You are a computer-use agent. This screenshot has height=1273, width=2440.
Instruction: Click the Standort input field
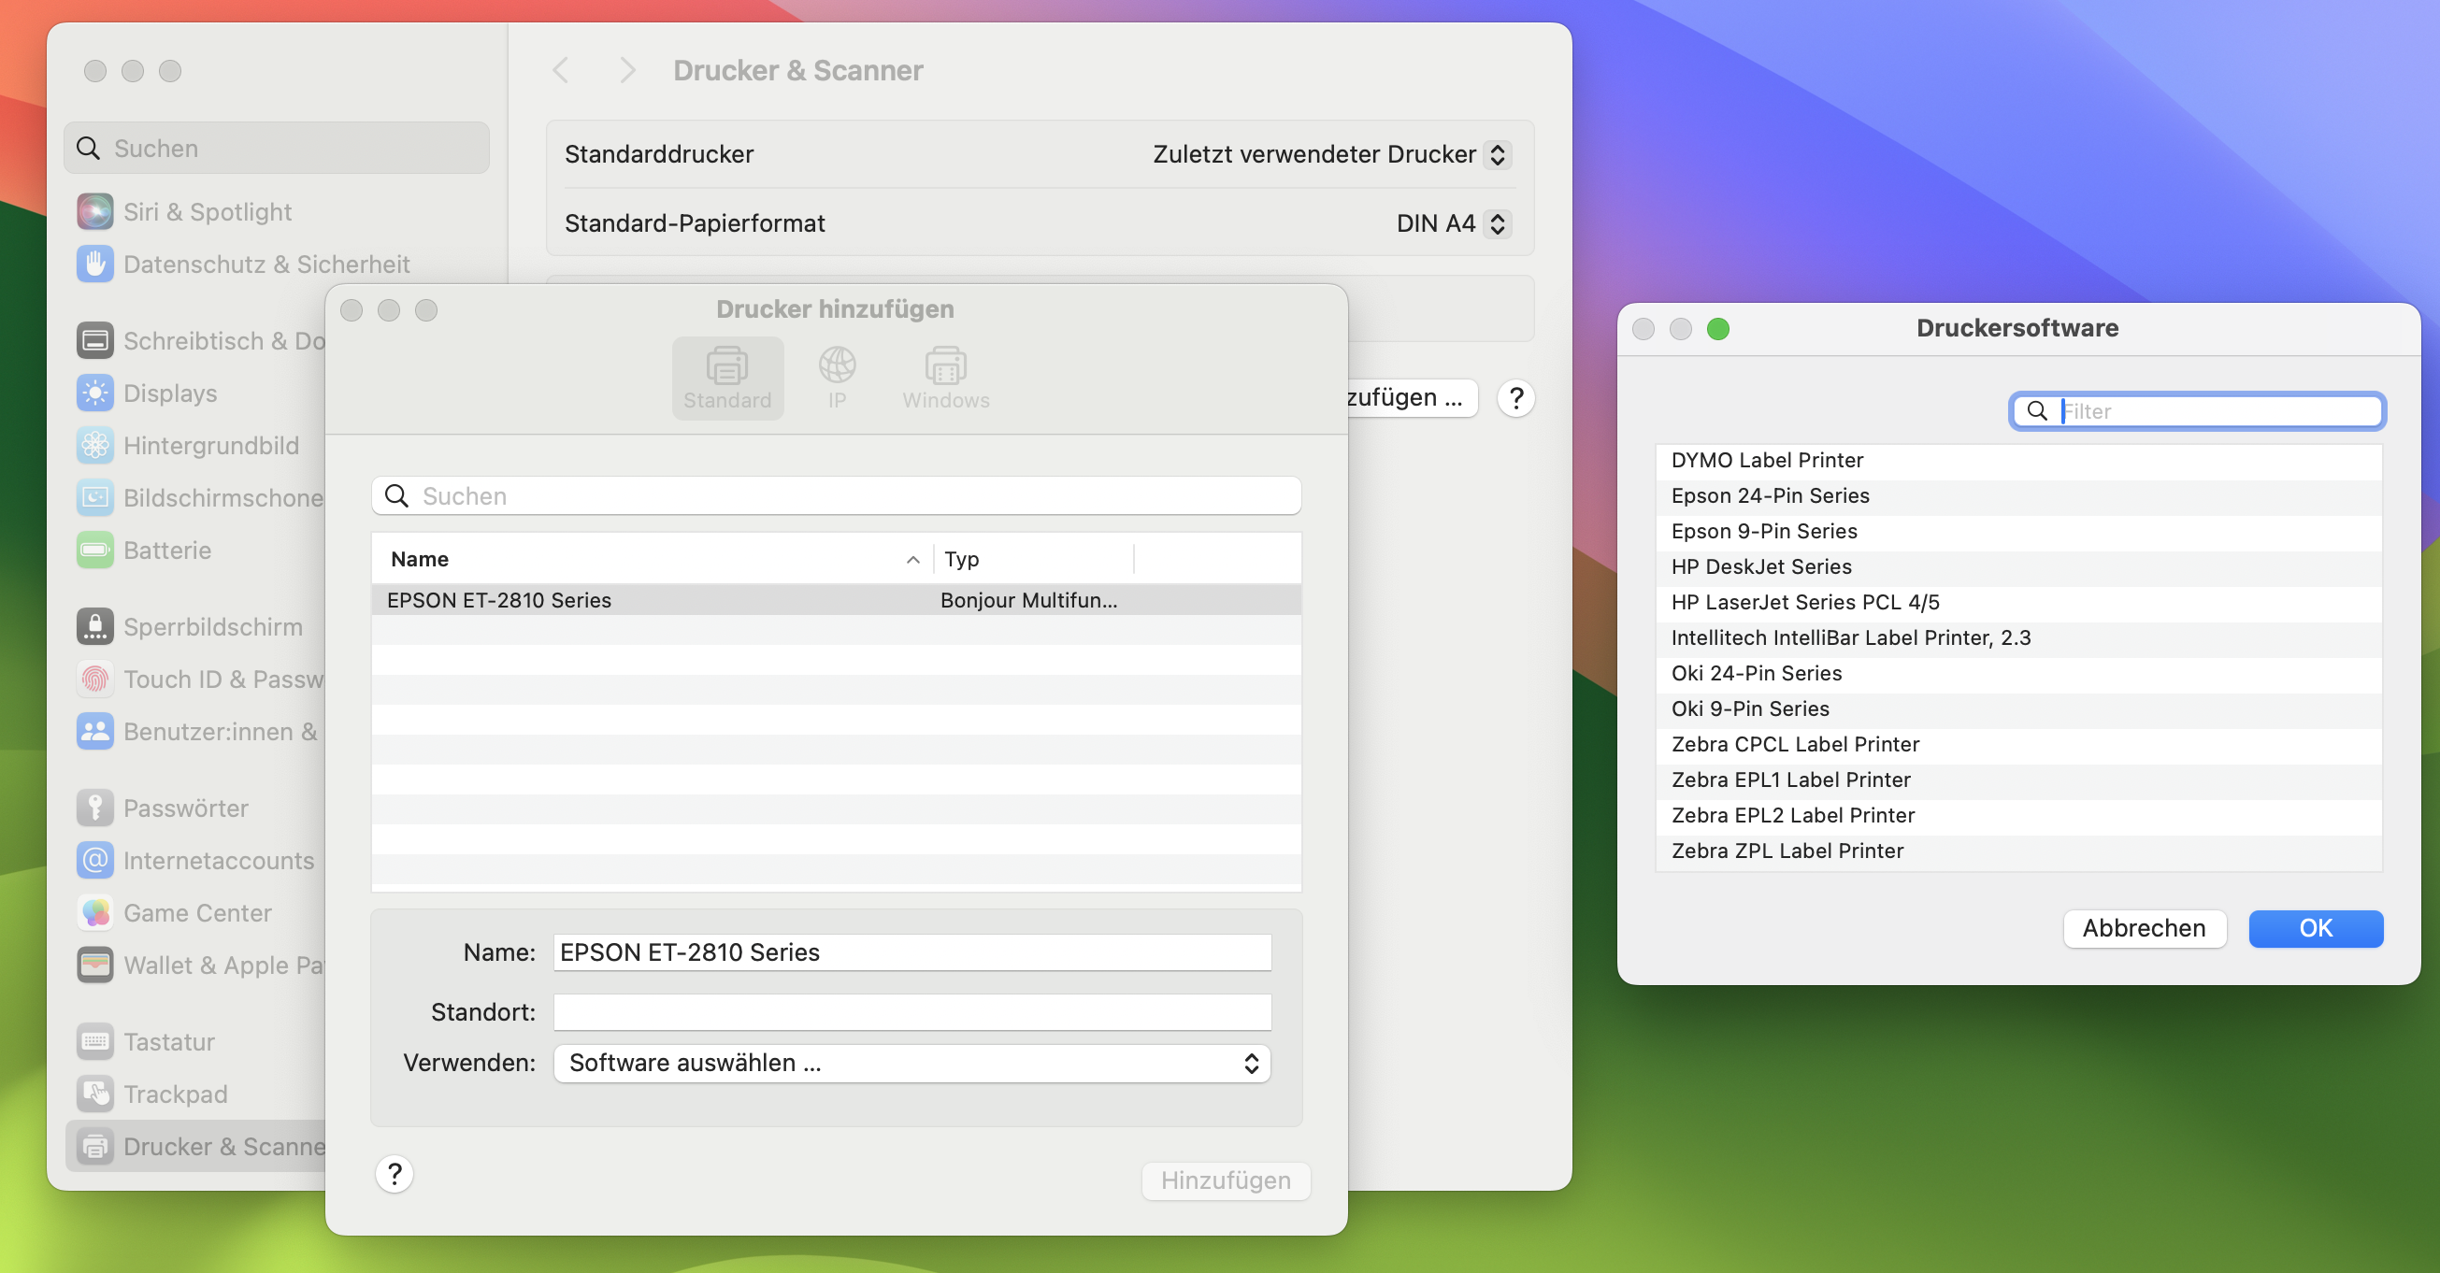click(911, 1011)
